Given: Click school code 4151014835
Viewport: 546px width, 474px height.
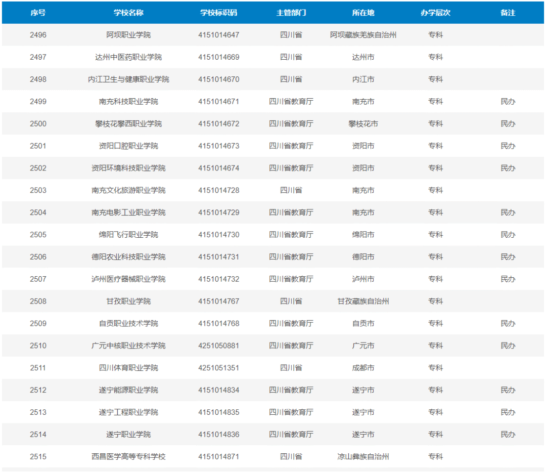Looking at the screenshot, I should [219, 412].
